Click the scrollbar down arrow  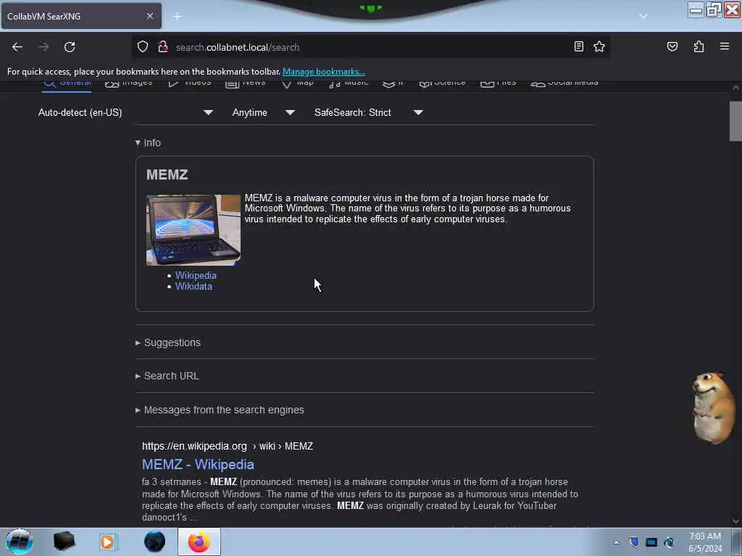[735, 521]
